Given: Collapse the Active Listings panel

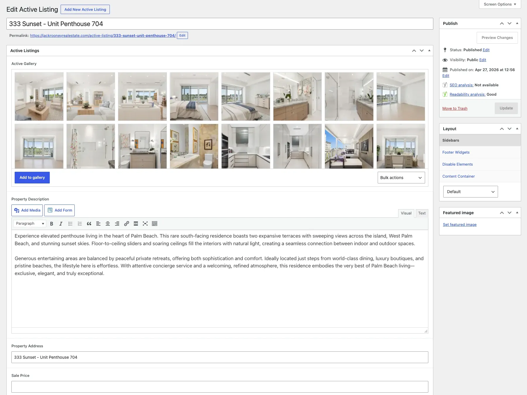Looking at the screenshot, I should click(x=429, y=51).
